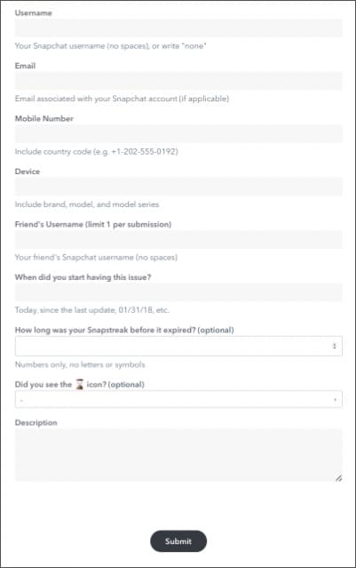Viewport: 356px width, 568px height.
Task: Click the "Email" field label
Action: tap(25, 66)
